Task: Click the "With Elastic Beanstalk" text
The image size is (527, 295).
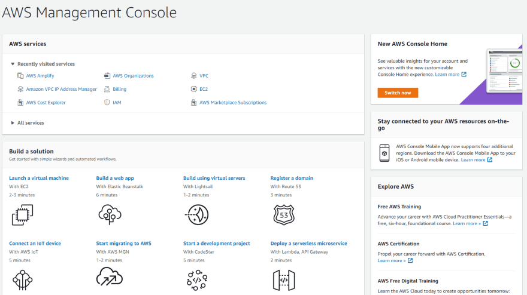Action: pos(120,186)
